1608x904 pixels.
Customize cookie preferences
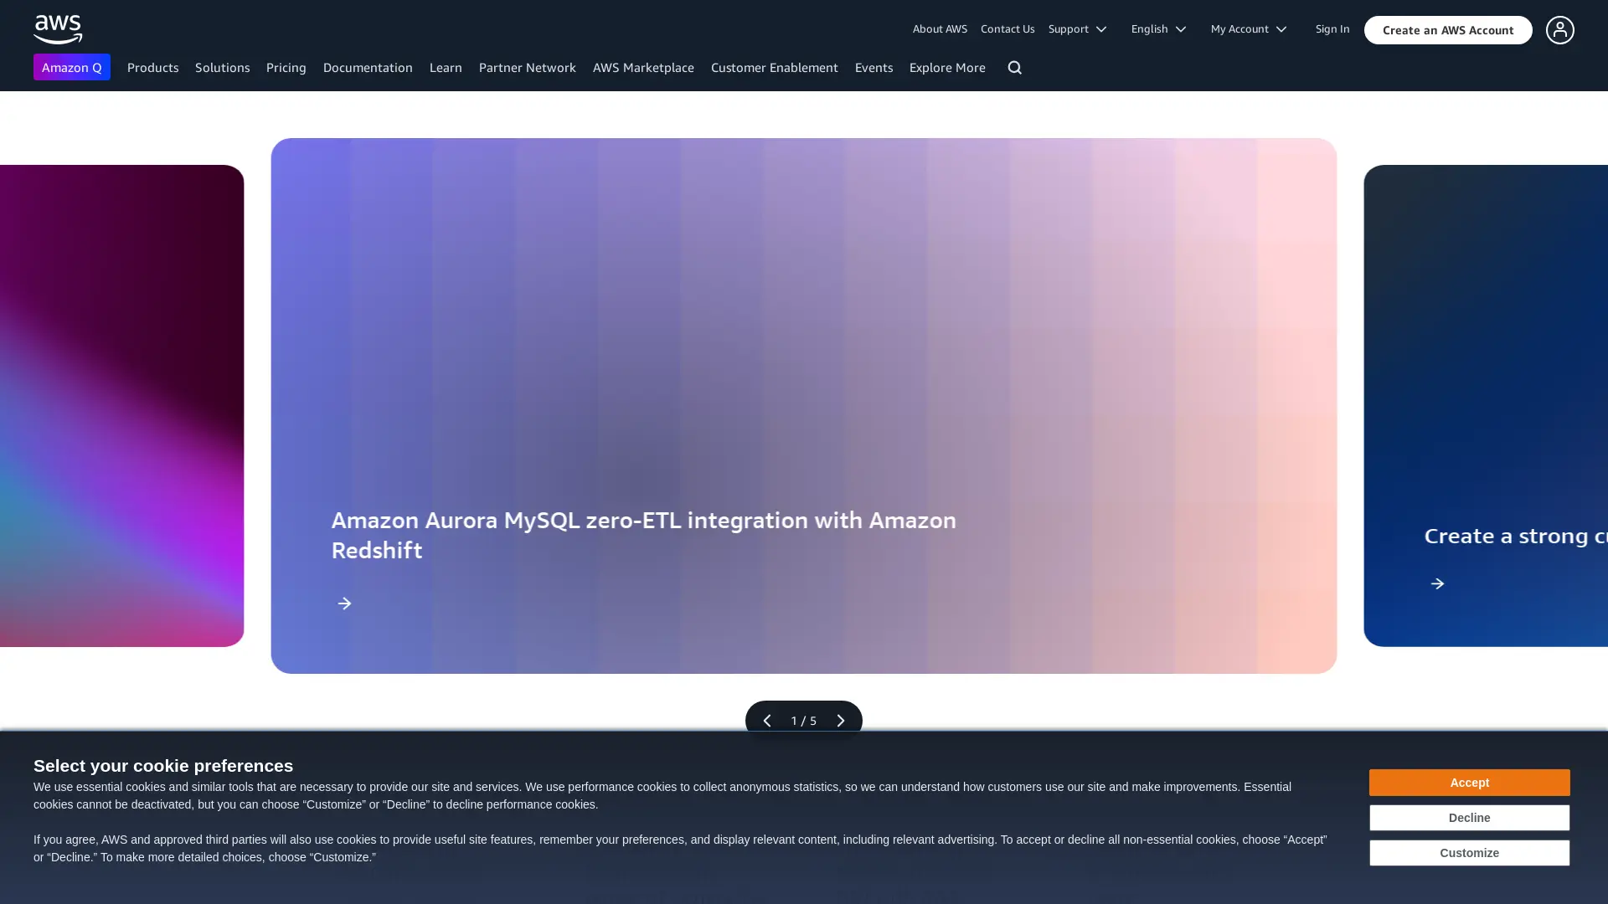coord(1469,853)
